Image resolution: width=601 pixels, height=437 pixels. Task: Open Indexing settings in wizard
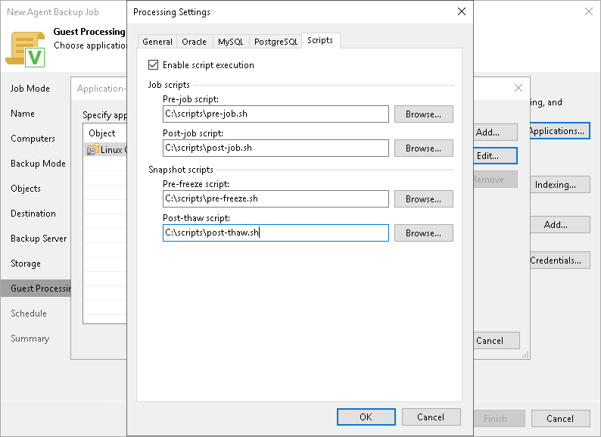tap(560, 185)
